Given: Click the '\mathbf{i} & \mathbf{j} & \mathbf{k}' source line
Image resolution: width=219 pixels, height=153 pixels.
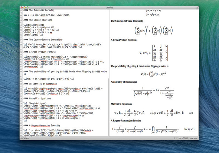Looking at the screenshot, I should coord(46,59).
